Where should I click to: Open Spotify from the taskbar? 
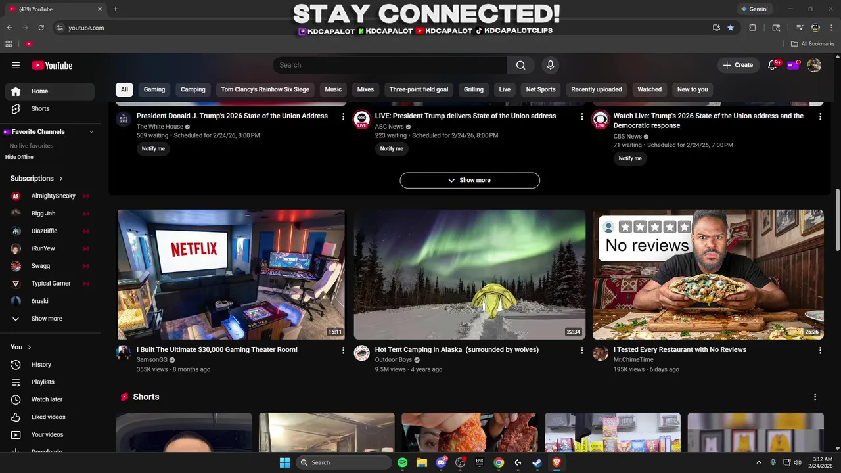403,462
